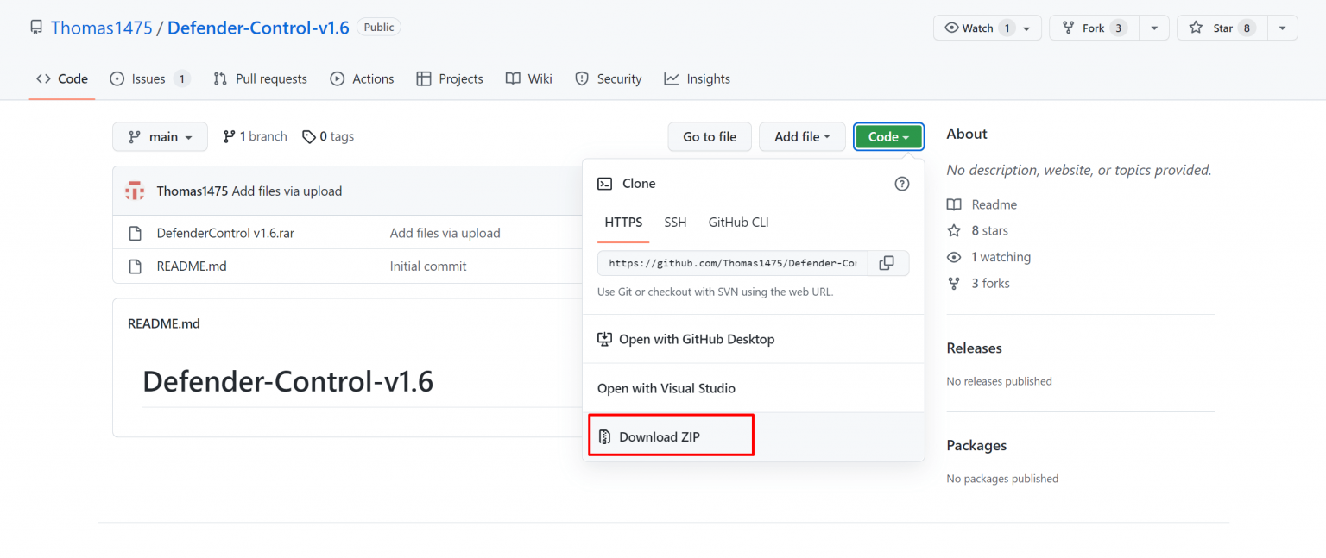Viewport: 1326px width, 558px height.
Task: Select the GitHub CLI clone tab
Action: click(738, 222)
